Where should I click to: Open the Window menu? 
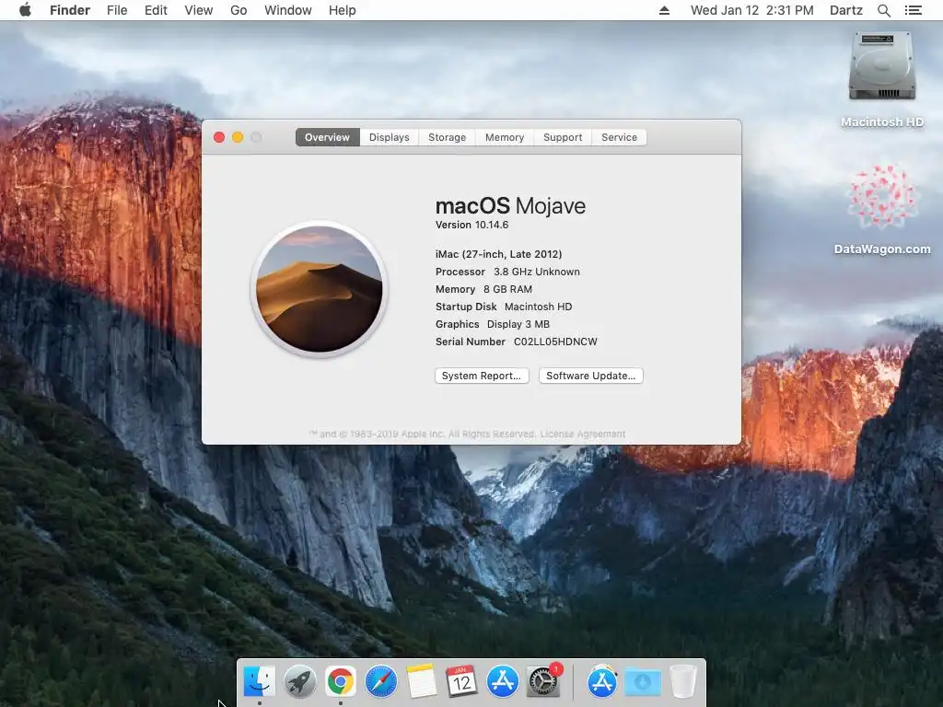click(288, 10)
